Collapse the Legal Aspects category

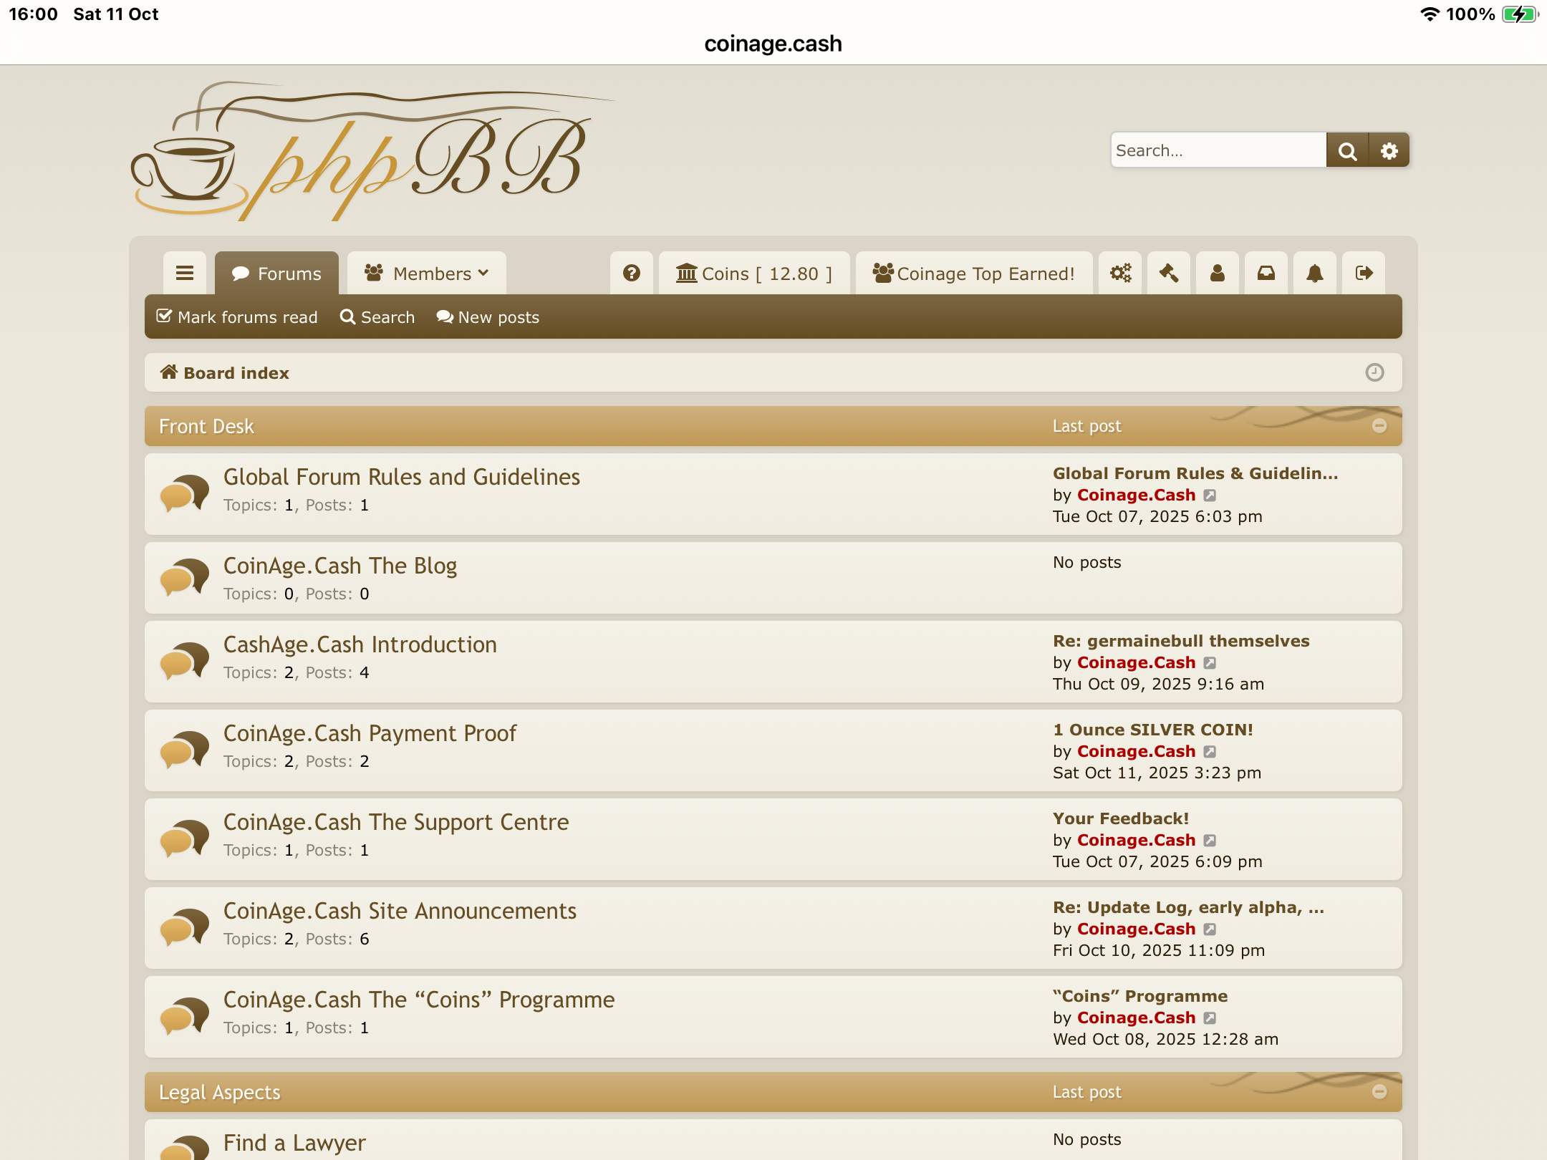pyautogui.click(x=1379, y=1092)
